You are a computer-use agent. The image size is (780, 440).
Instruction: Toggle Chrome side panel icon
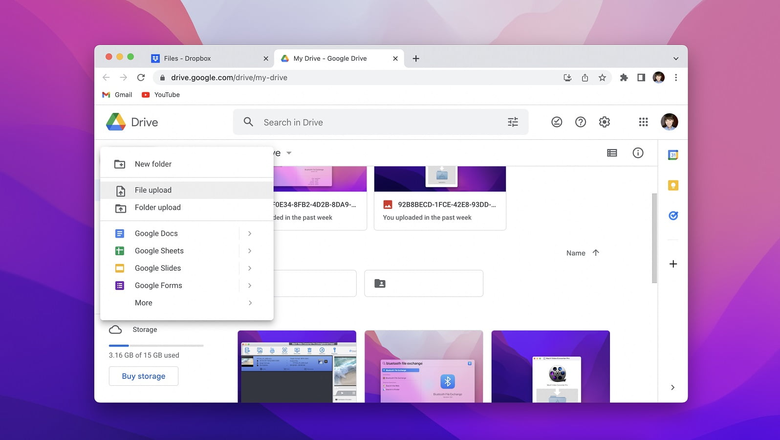pyautogui.click(x=641, y=77)
